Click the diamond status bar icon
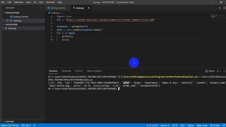The image size is (226, 127). (34, 126)
